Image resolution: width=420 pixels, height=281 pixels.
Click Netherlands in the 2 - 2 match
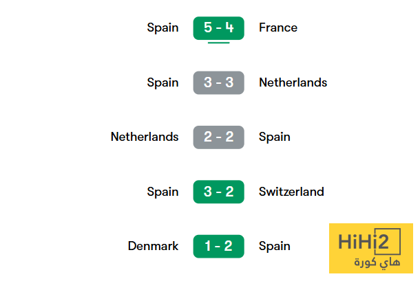pyautogui.click(x=145, y=137)
